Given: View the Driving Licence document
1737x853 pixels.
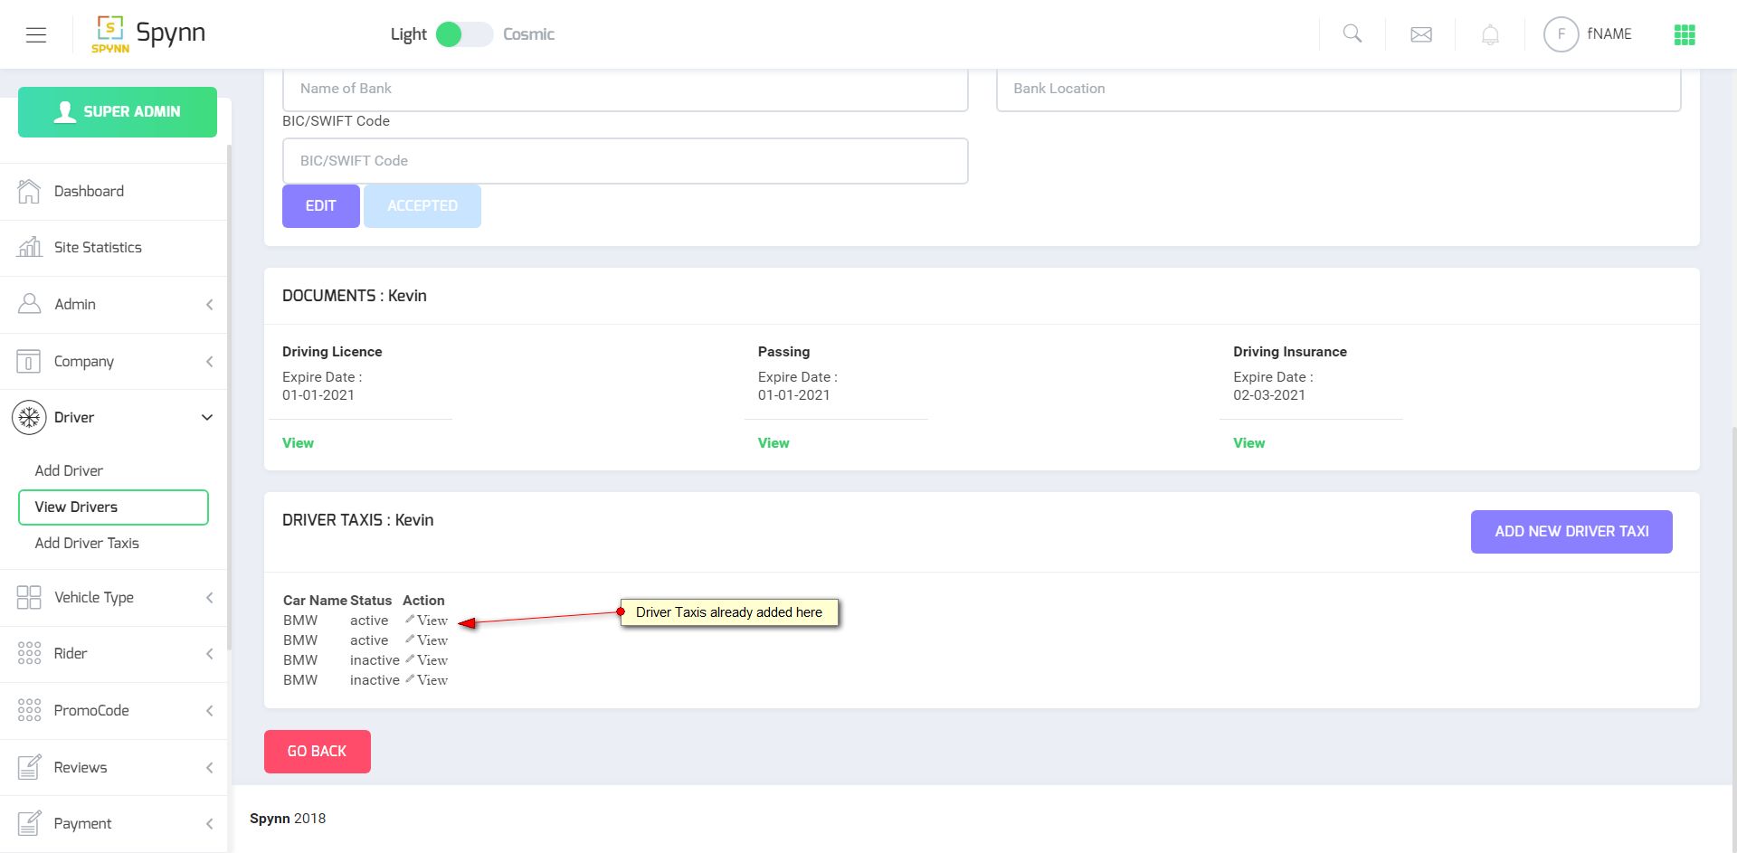Looking at the screenshot, I should 298,442.
